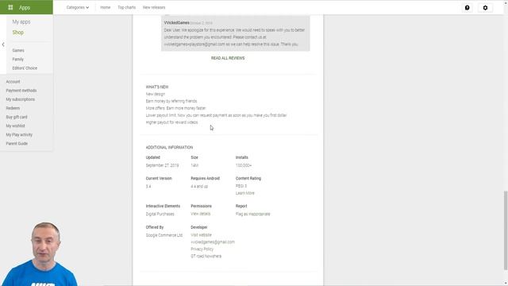Open Editors' Choice section

[x=25, y=68]
